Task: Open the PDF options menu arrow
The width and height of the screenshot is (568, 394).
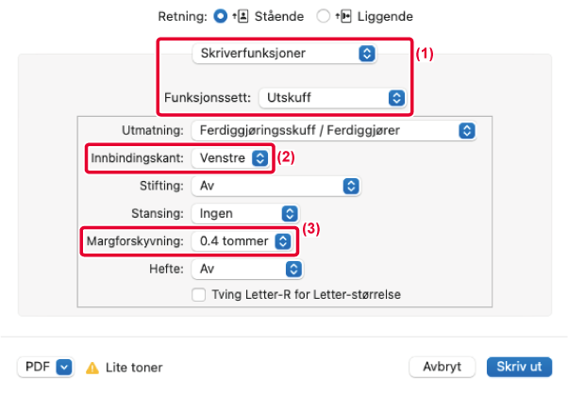Action: tap(64, 368)
